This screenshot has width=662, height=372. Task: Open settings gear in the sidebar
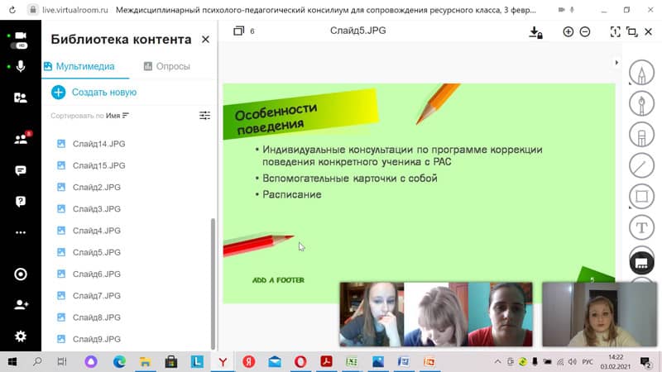point(20,336)
